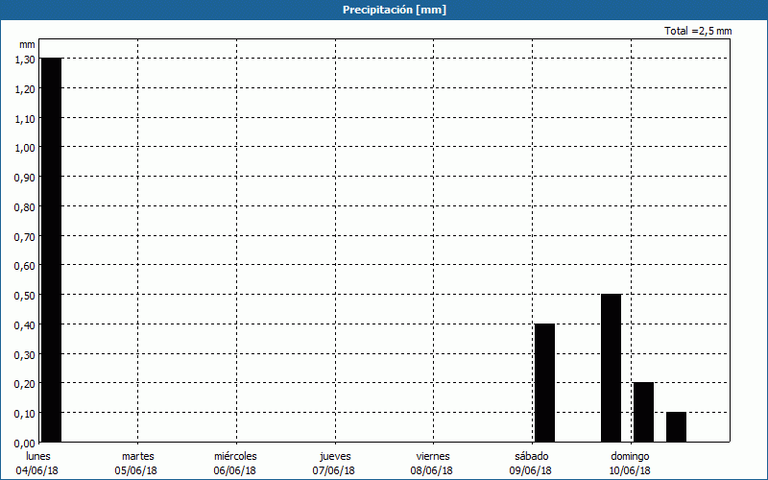Click the 'miércoles' day label
The width and height of the screenshot is (768, 480).
pyautogui.click(x=235, y=456)
